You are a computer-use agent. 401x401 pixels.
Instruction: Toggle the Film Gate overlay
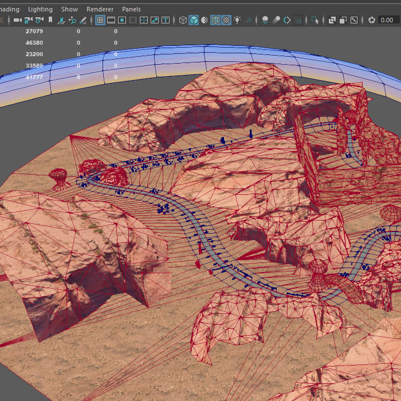(111, 20)
